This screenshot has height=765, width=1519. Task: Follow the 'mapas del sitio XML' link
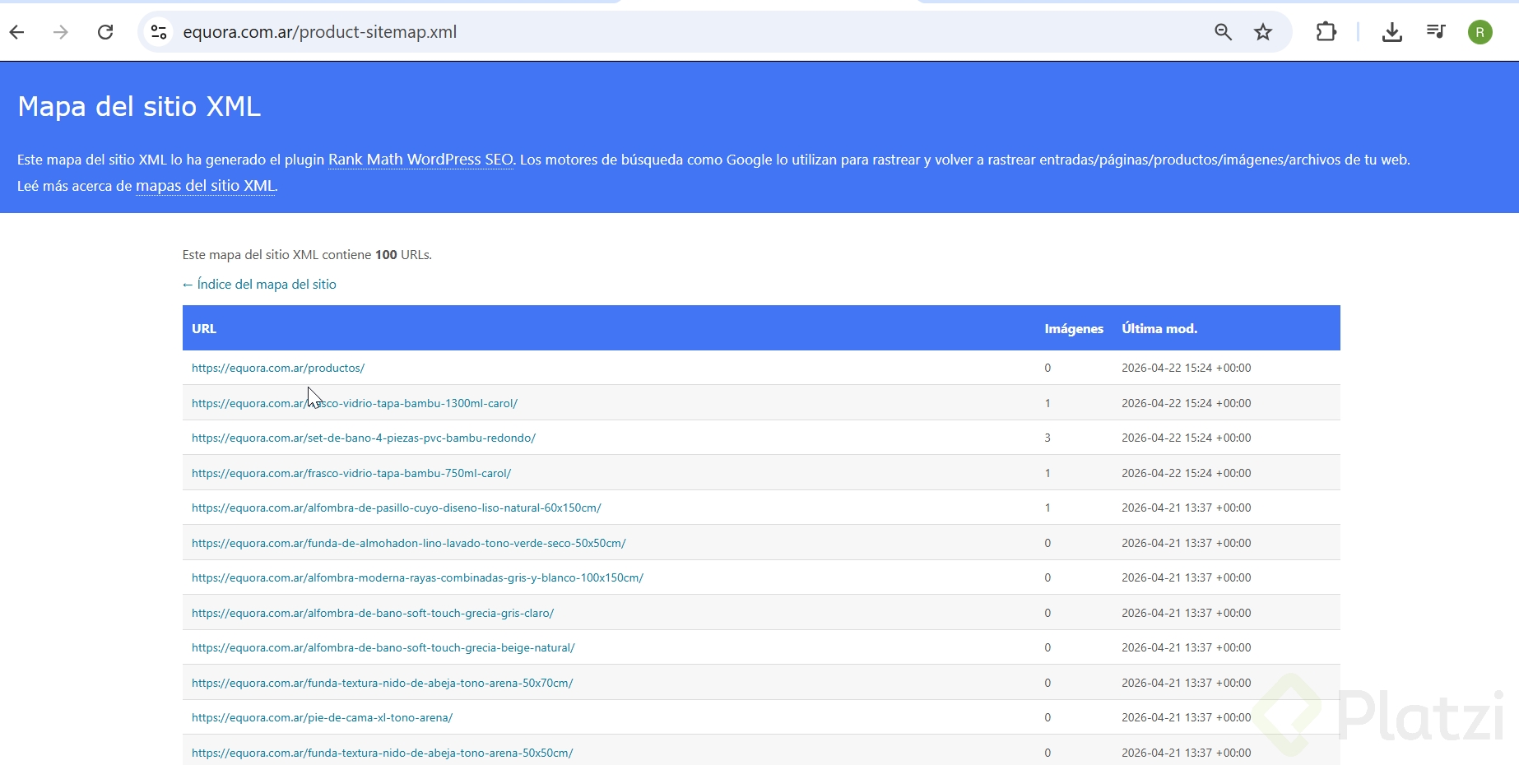[x=205, y=186]
